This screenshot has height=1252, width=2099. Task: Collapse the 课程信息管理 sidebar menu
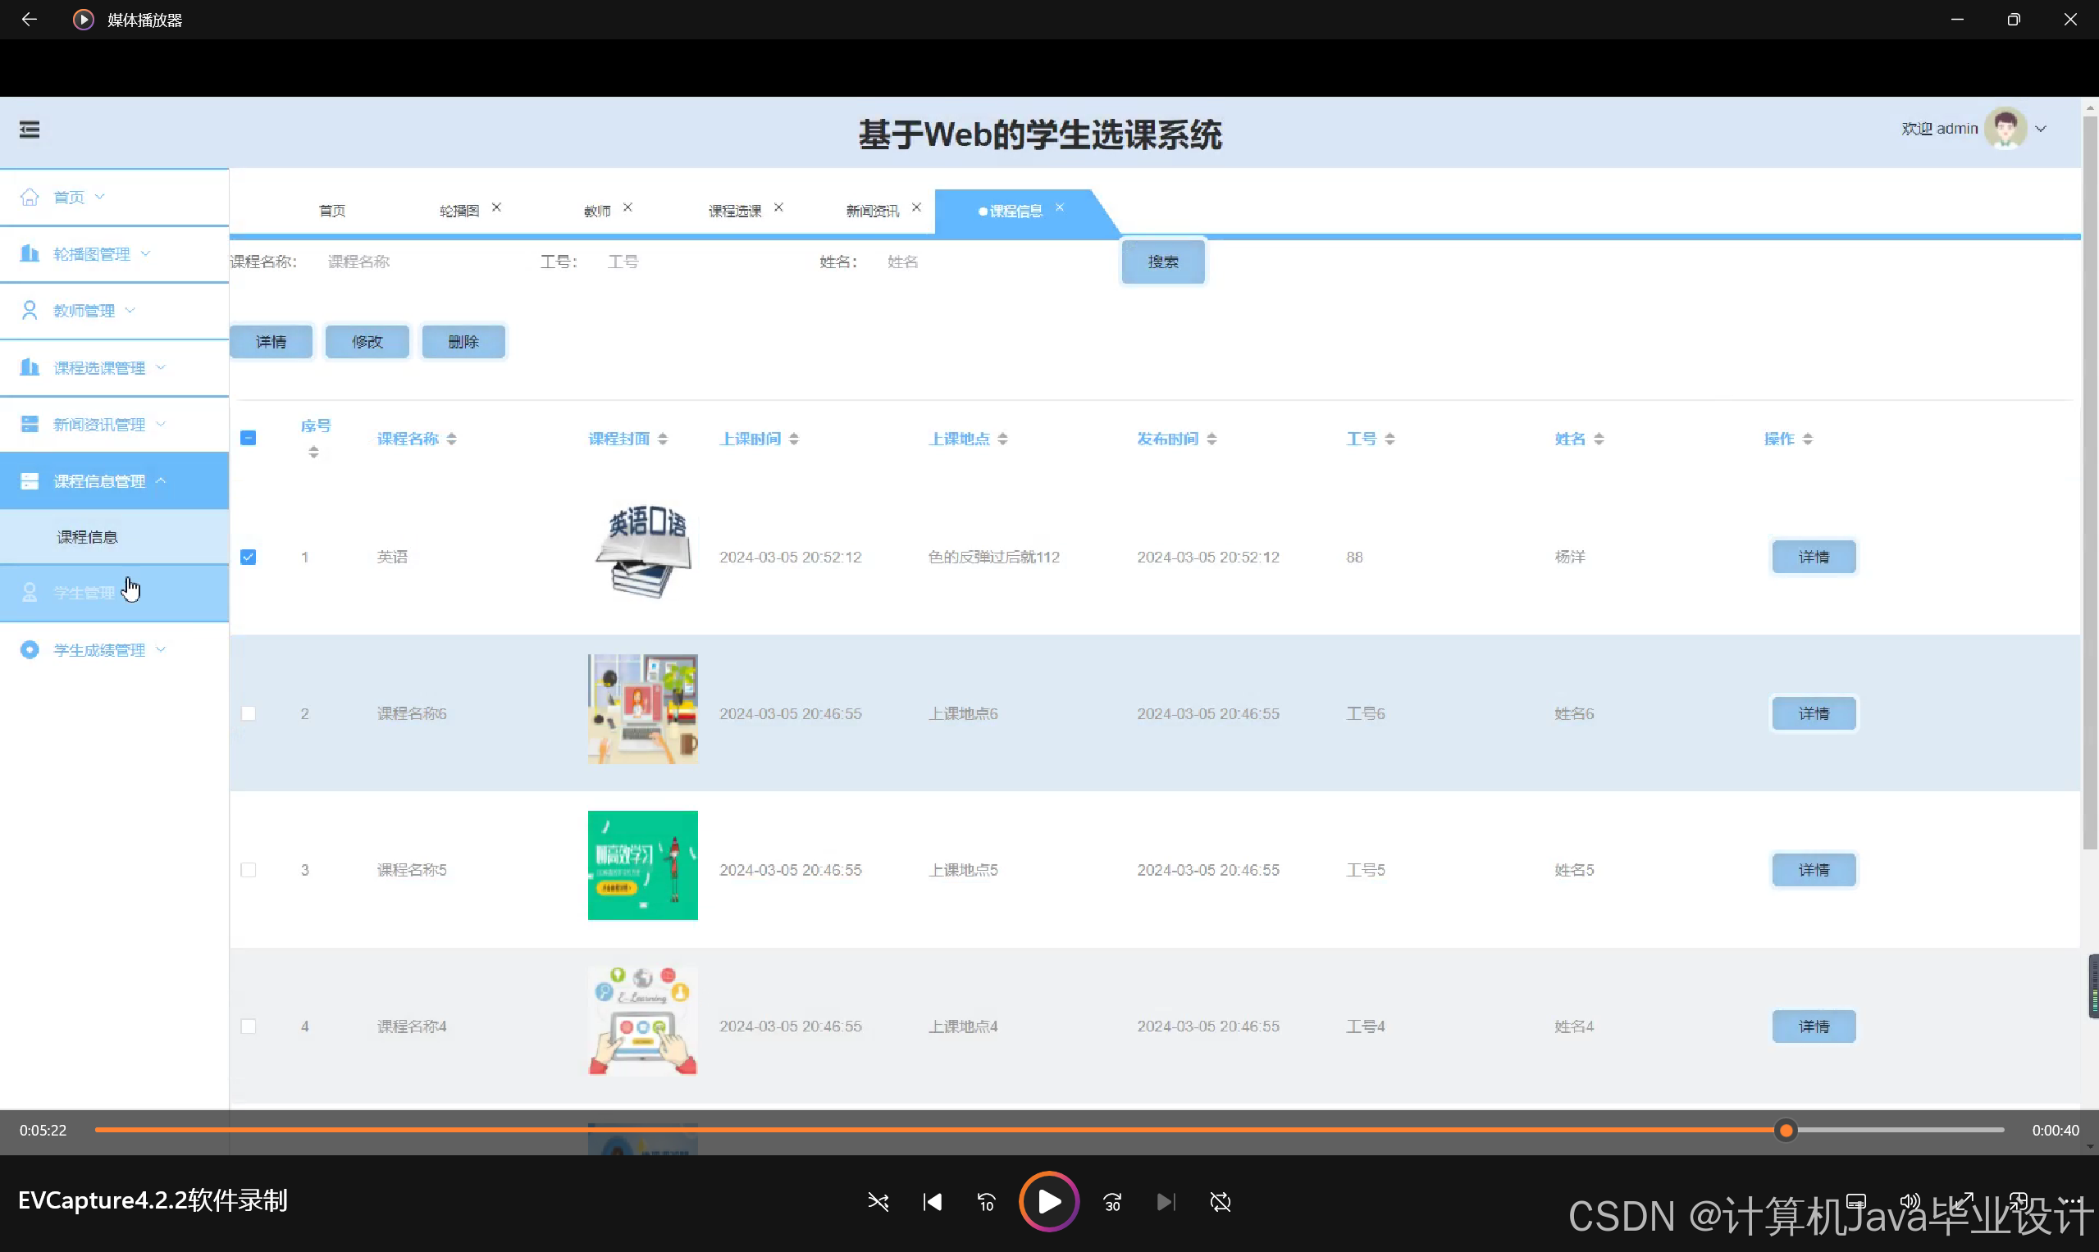click(x=99, y=481)
